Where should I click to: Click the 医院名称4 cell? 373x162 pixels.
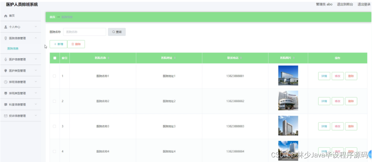tap(103, 152)
